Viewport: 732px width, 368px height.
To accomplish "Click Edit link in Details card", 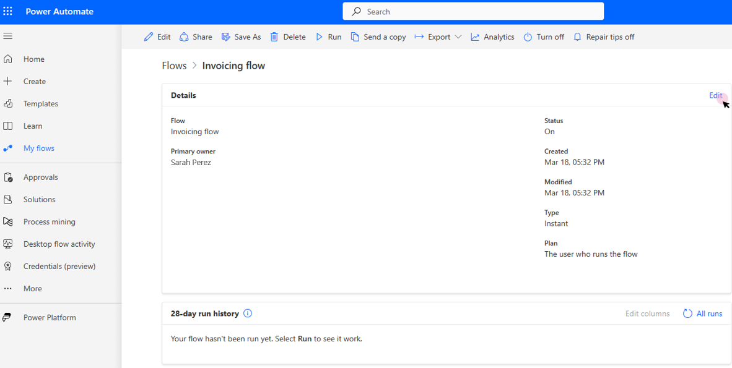I will pyautogui.click(x=716, y=95).
